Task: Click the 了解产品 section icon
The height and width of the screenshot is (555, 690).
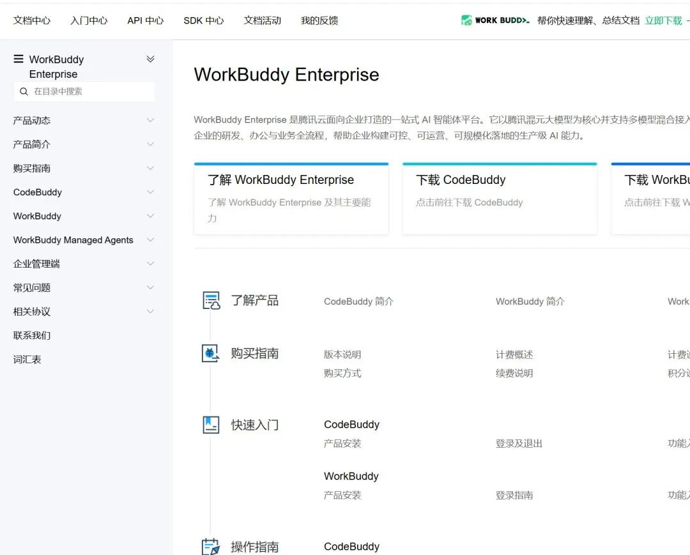Action: (x=211, y=301)
